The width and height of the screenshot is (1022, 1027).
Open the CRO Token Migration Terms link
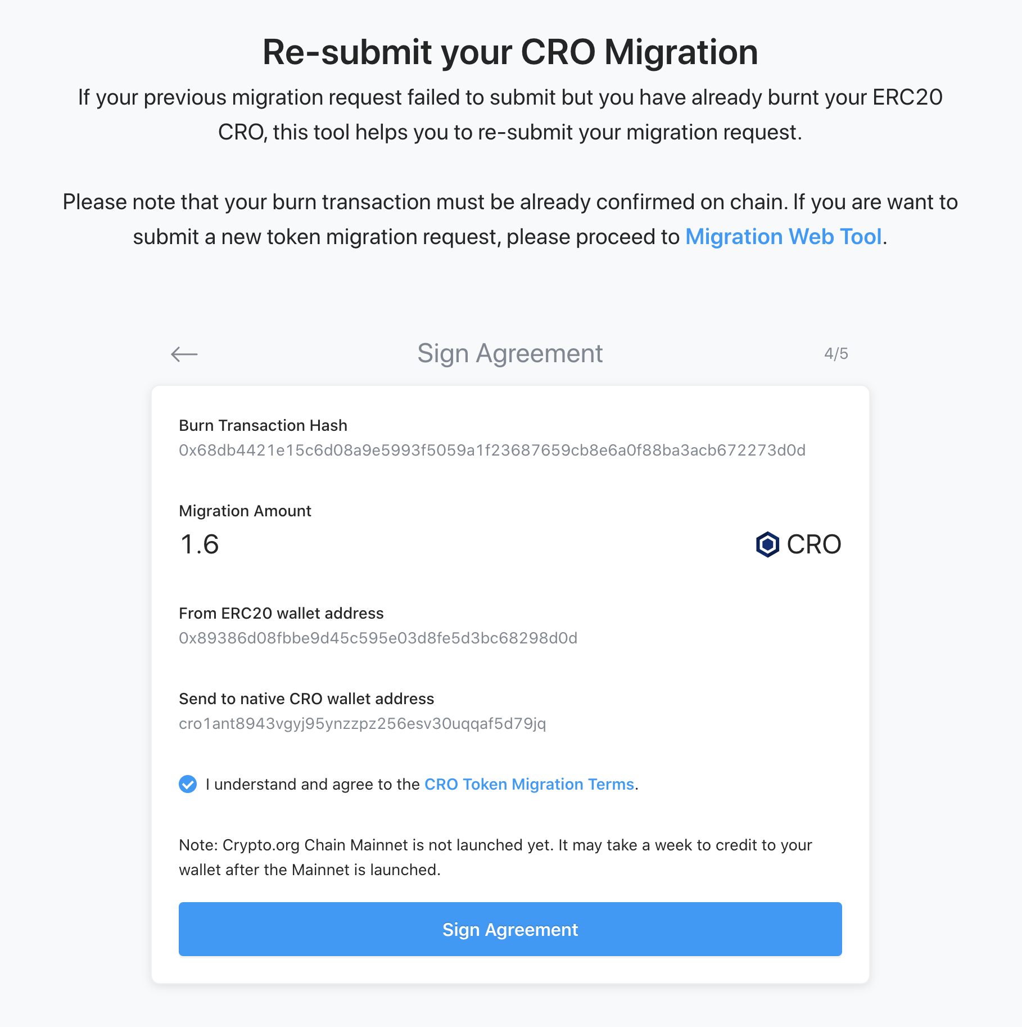coord(529,784)
